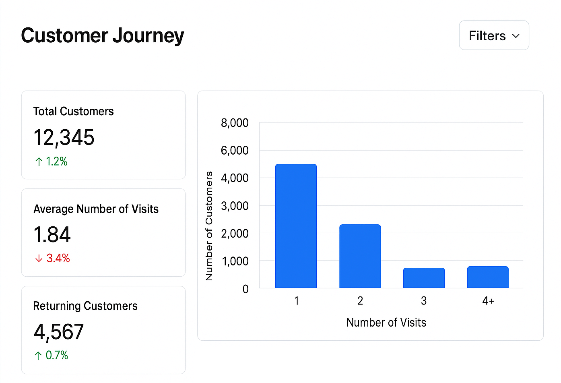561x383 pixels.
Task: Click the Filters chevron arrow
Action: 516,36
